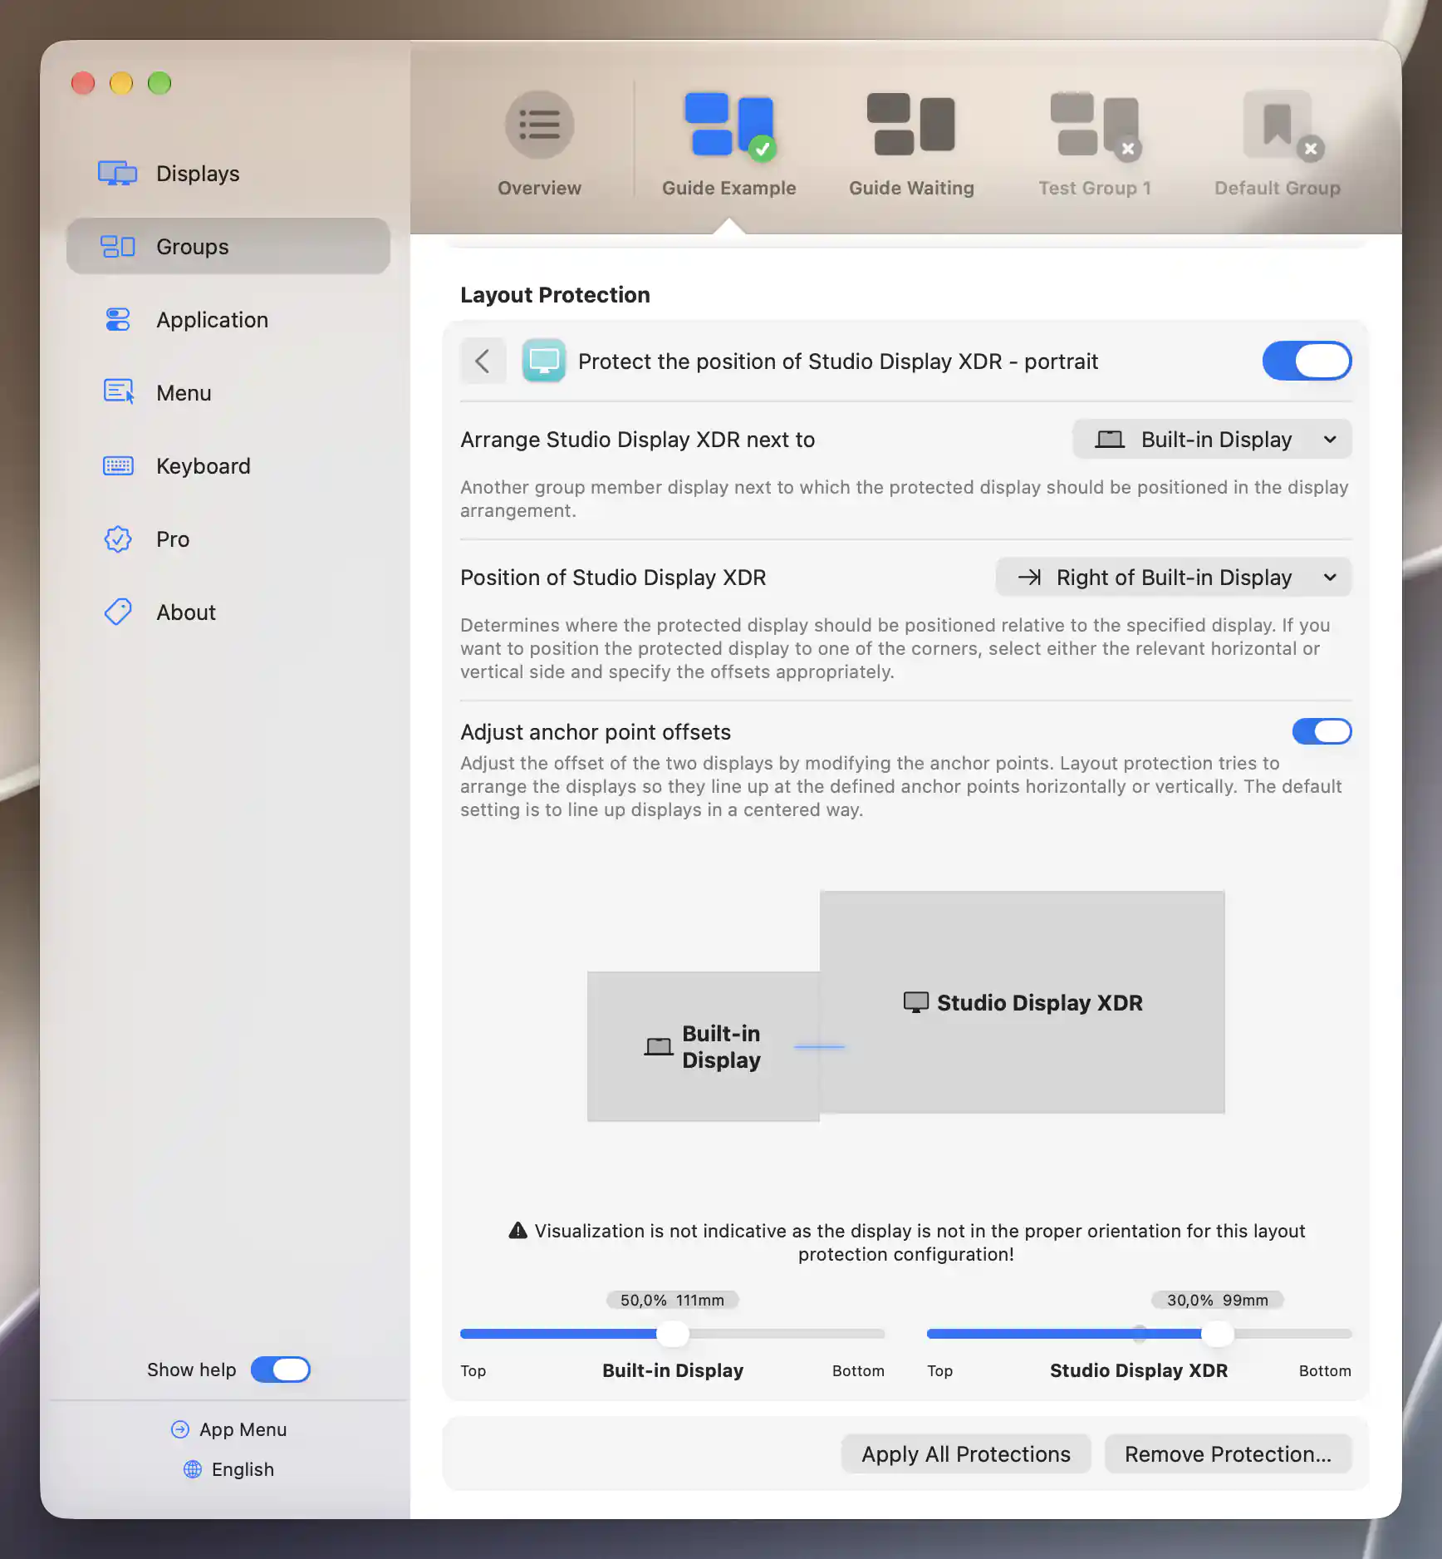This screenshot has height=1559, width=1442.
Task: Click Apply All Protections button
Action: coord(966,1454)
